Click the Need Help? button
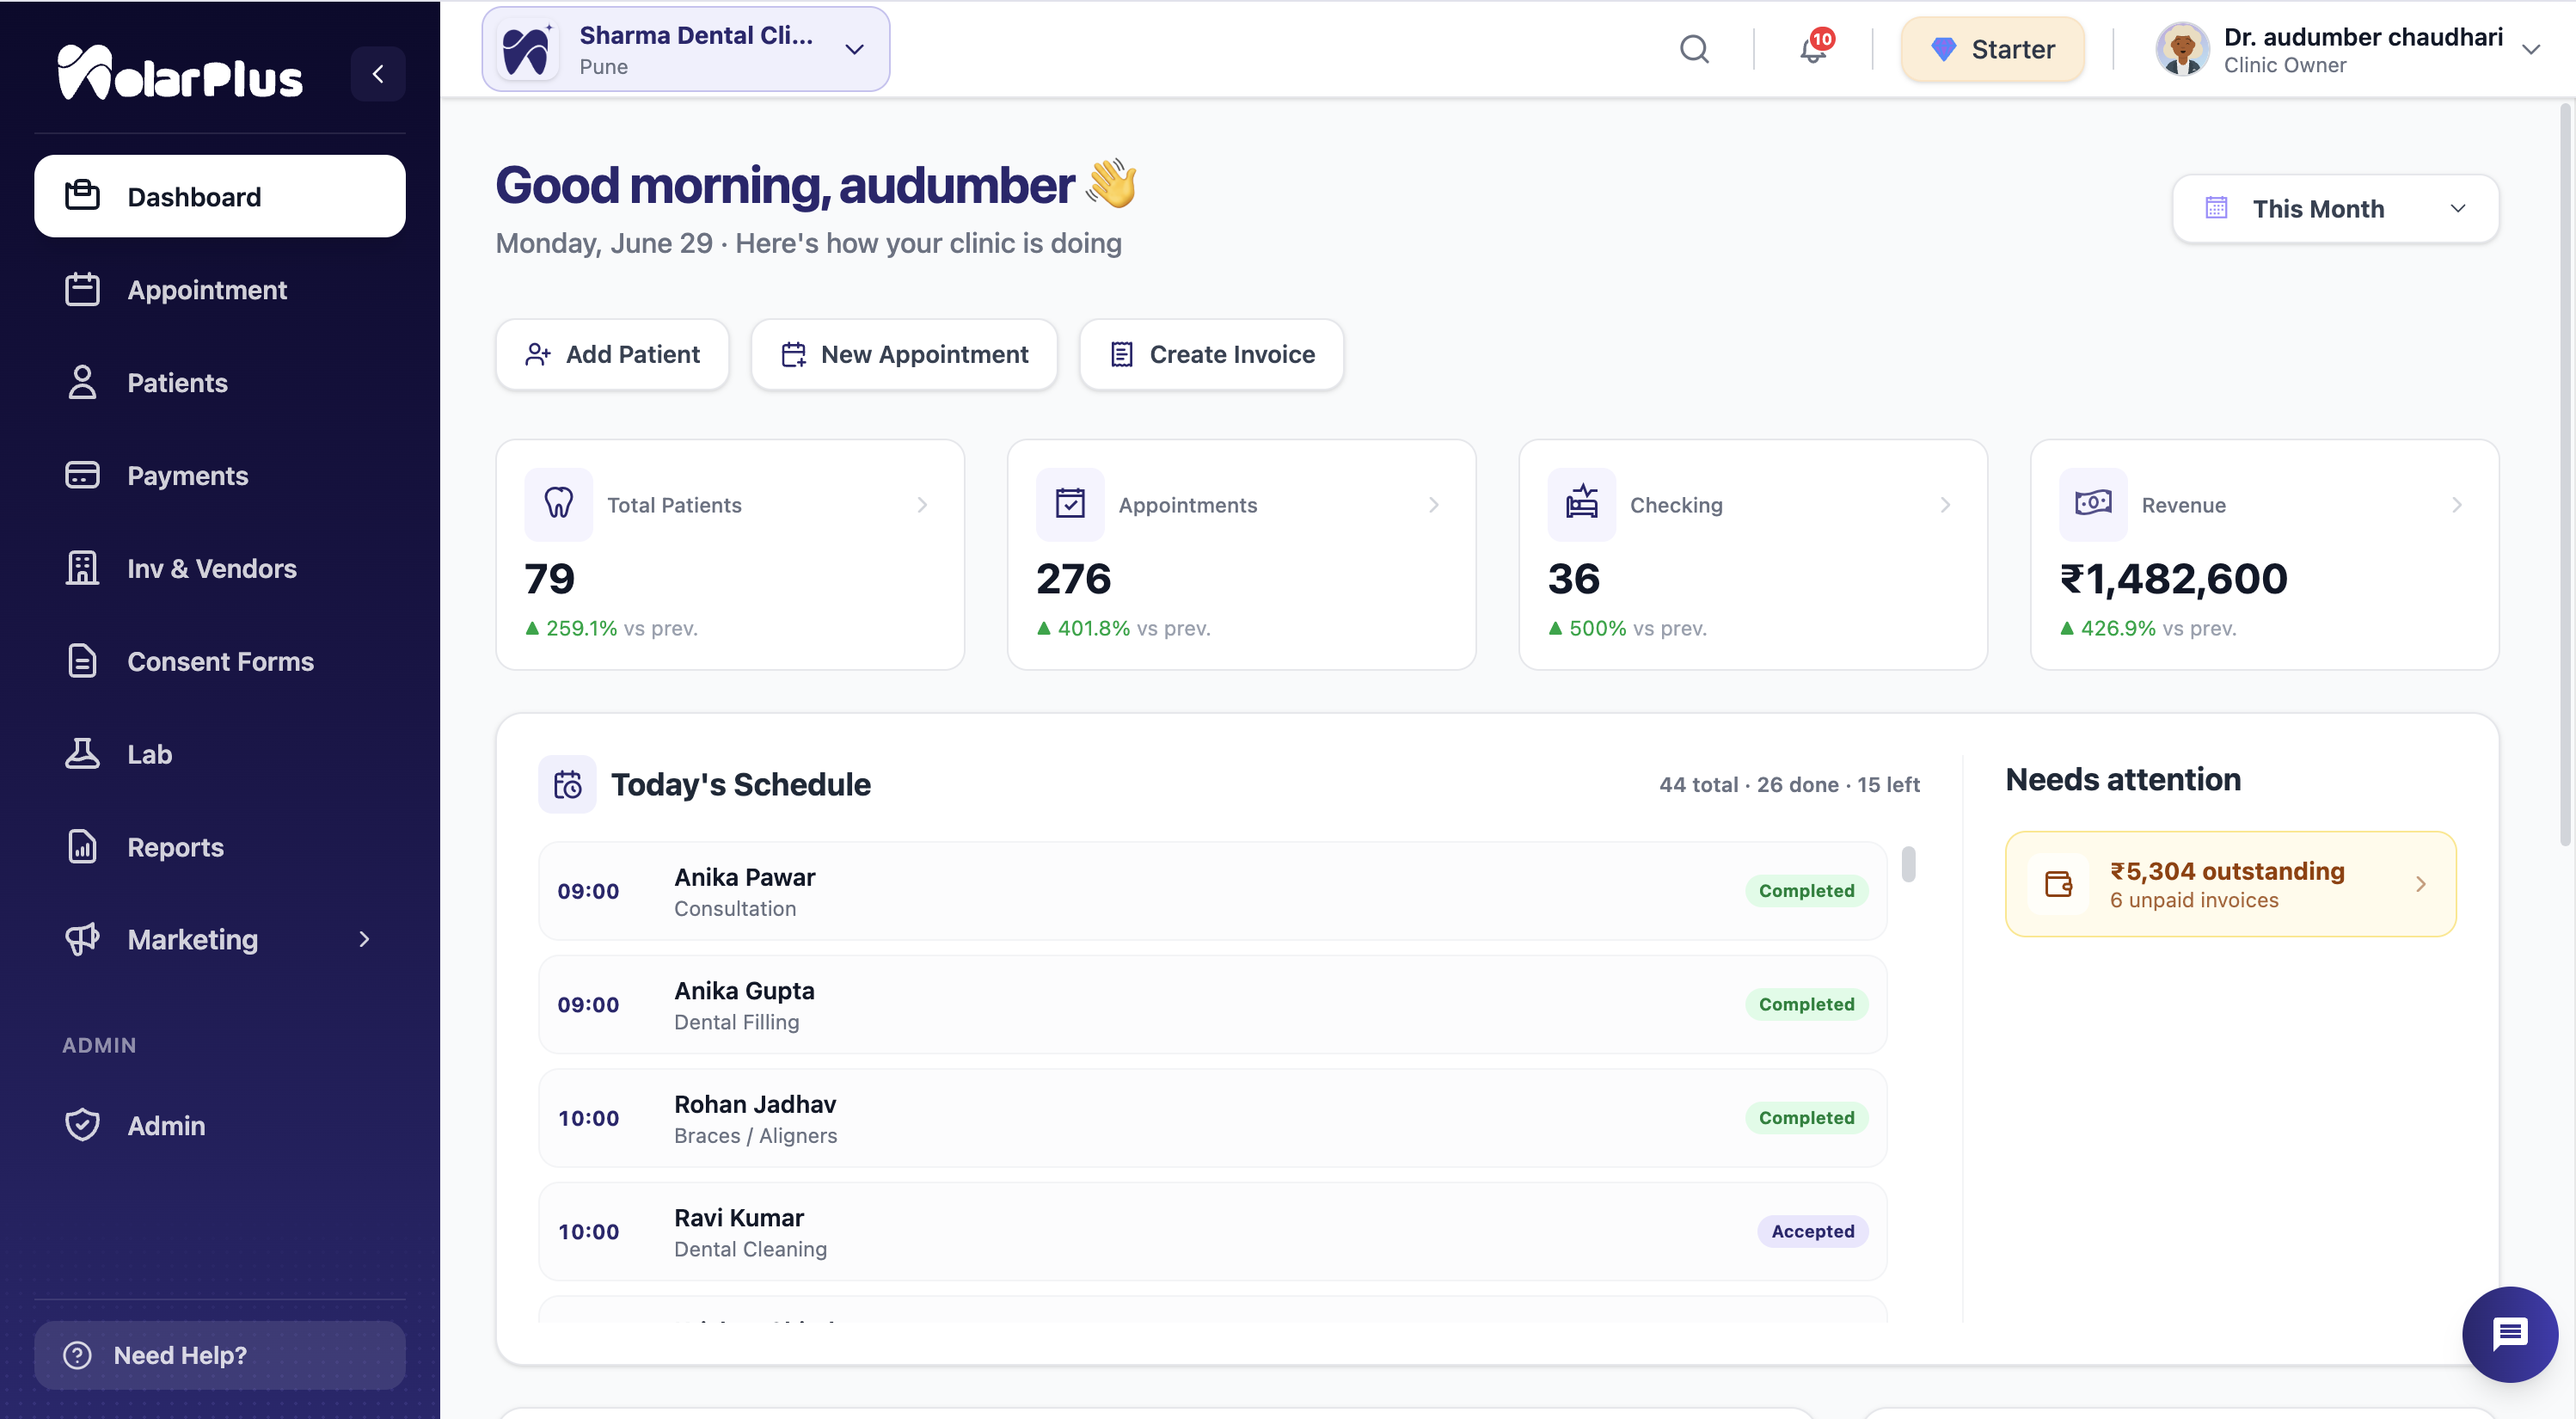This screenshot has height=1419, width=2576. click(x=220, y=1355)
